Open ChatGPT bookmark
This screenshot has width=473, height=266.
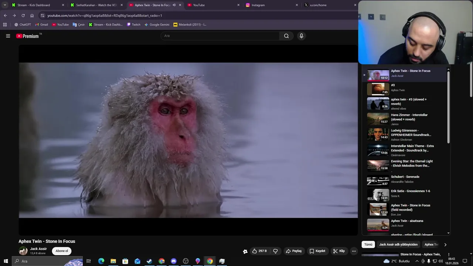click(x=23, y=25)
